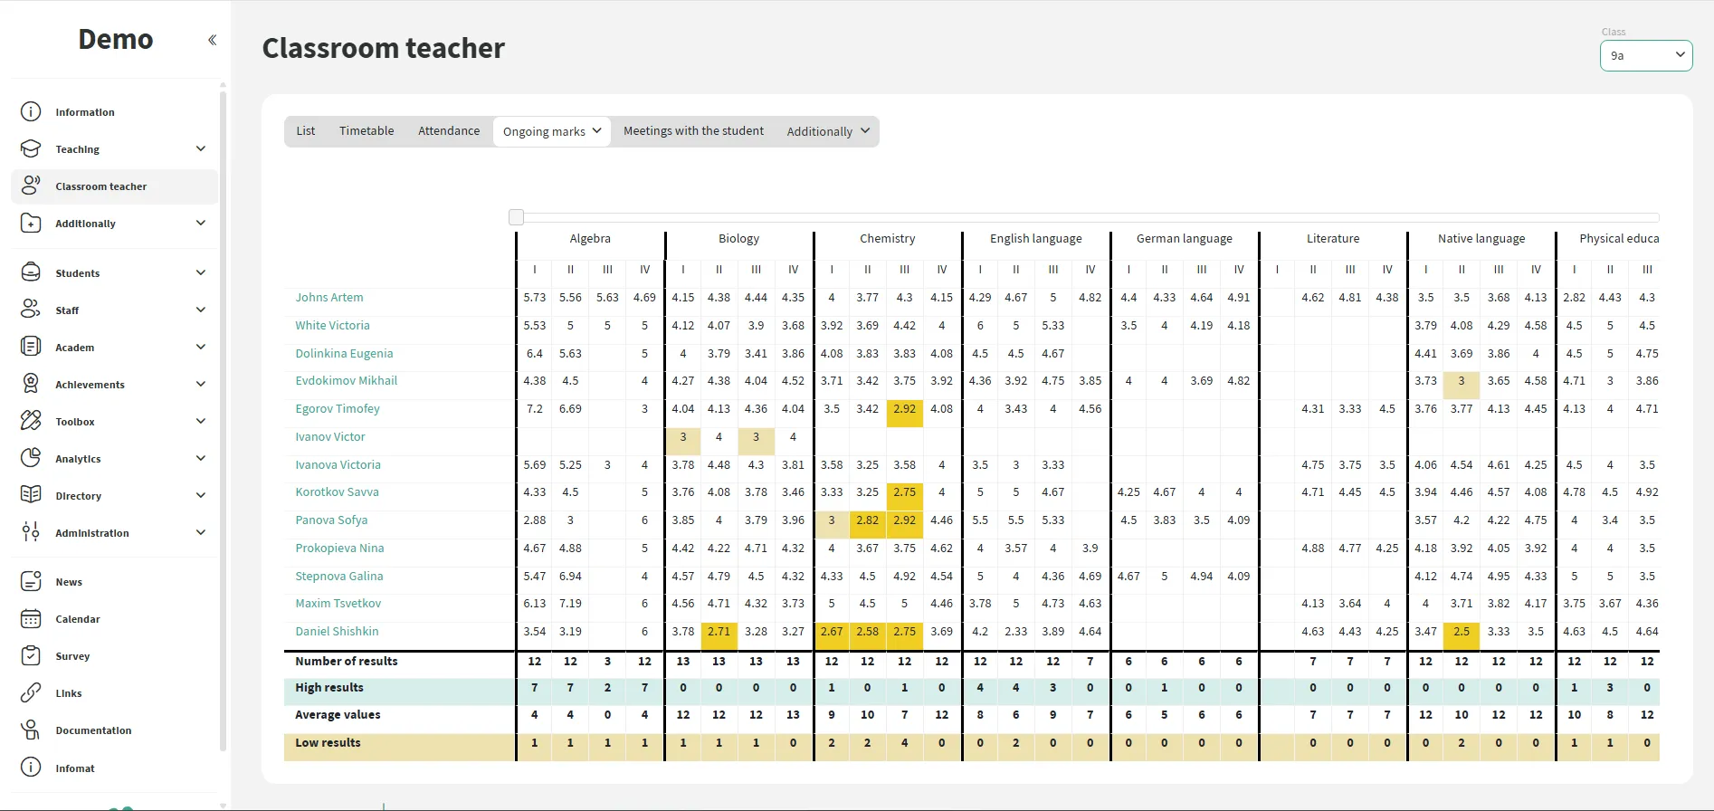The width and height of the screenshot is (1714, 811).
Task: Open Daniel Shishkin's student link
Action: (x=337, y=632)
